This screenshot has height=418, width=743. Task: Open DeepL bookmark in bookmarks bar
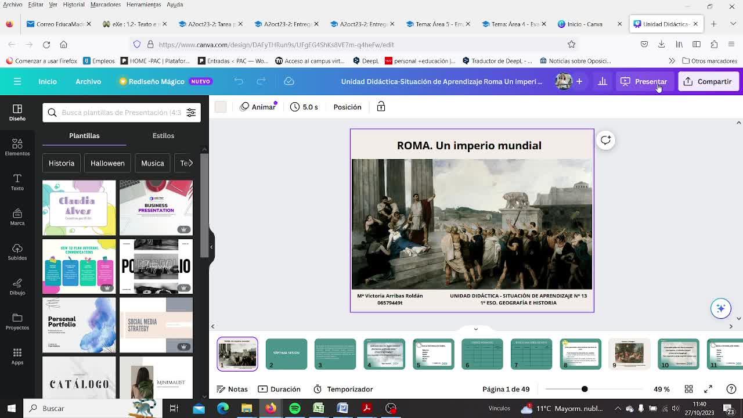point(365,61)
